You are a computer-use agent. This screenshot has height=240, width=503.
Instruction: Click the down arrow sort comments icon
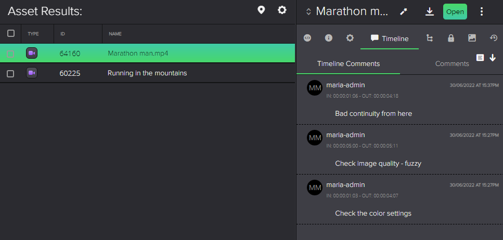pos(493,58)
